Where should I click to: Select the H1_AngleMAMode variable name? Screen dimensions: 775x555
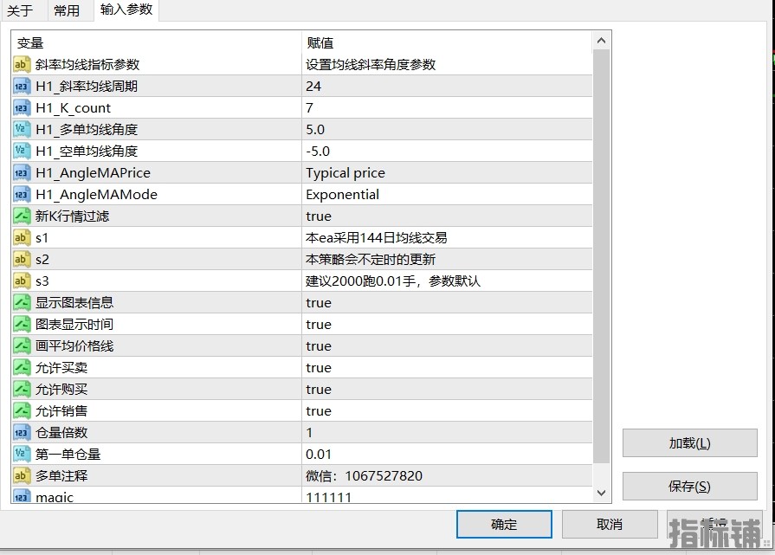(x=96, y=194)
